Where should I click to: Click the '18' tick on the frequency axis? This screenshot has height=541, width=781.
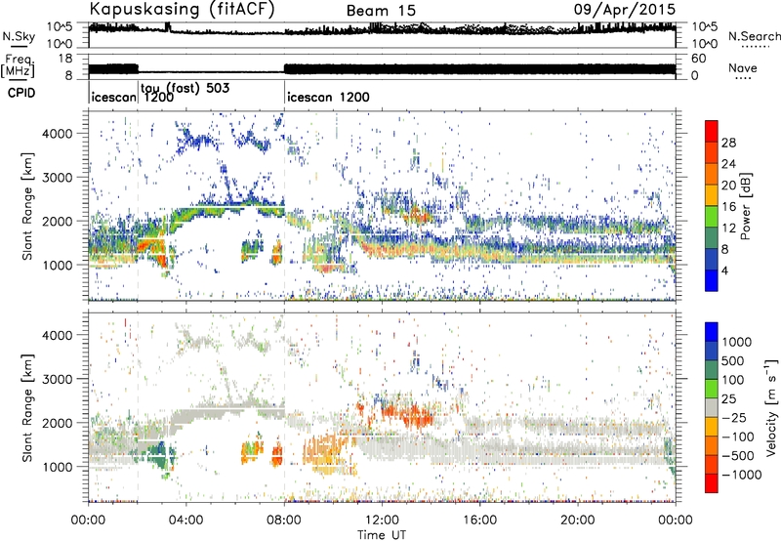tap(65, 59)
